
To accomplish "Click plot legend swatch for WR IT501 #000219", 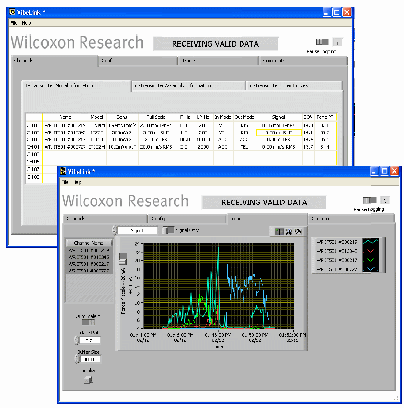I will tap(374, 242).
